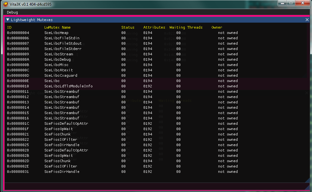Select the SceLibcHeap mutex name
Screen dimensions: 312x192
pyautogui.click(x=56, y=33)
